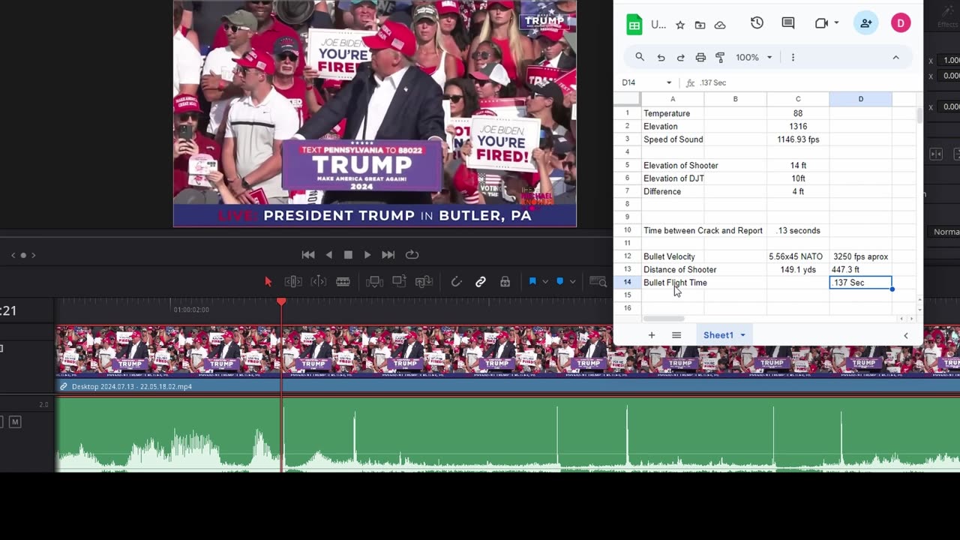Select the Blade razor tool
This screenshot has height=540, width=960.
coord(343,282)
